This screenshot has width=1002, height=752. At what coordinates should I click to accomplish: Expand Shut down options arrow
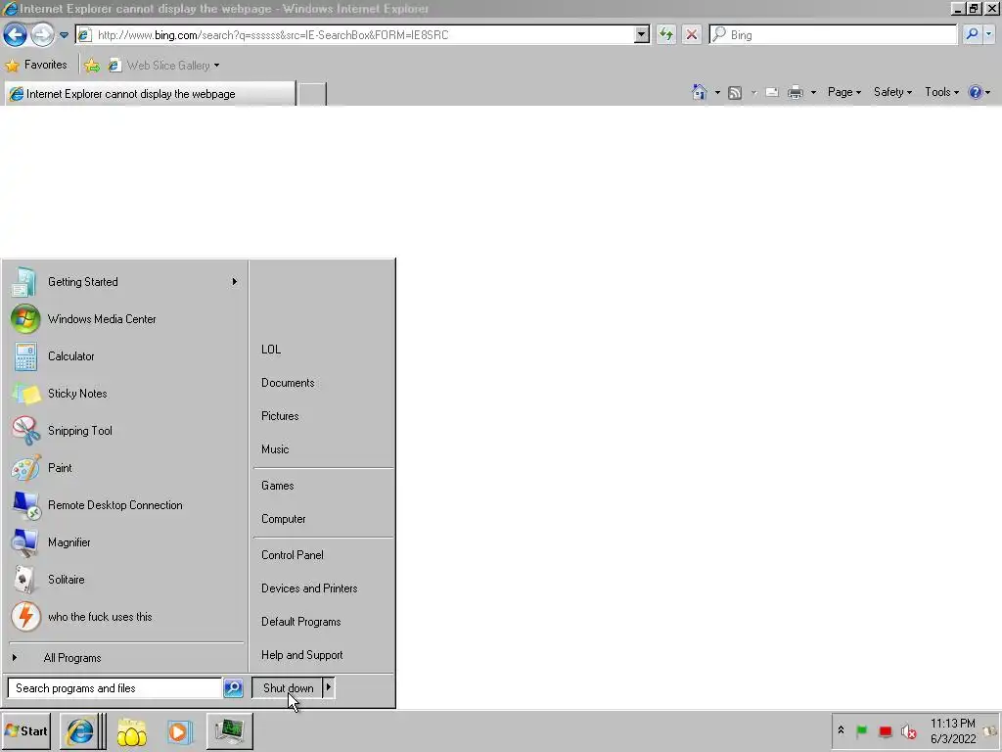[x=329, y=688]
